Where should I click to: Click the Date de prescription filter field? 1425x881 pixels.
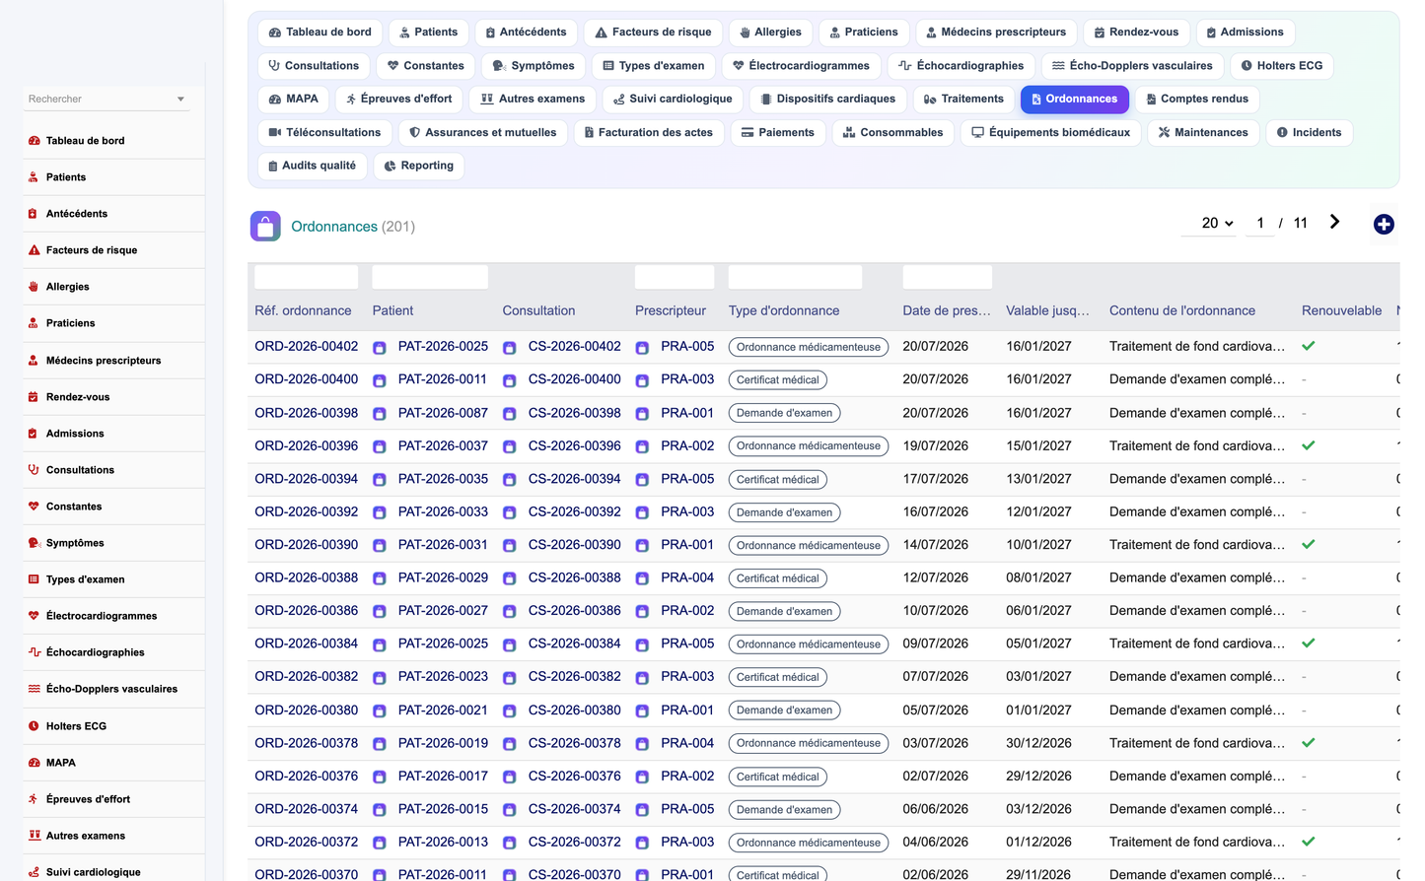click(x=948, y=277)
